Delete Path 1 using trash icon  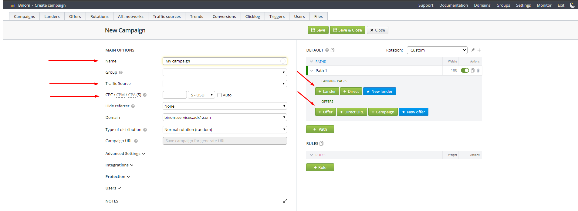coord(478,70)
